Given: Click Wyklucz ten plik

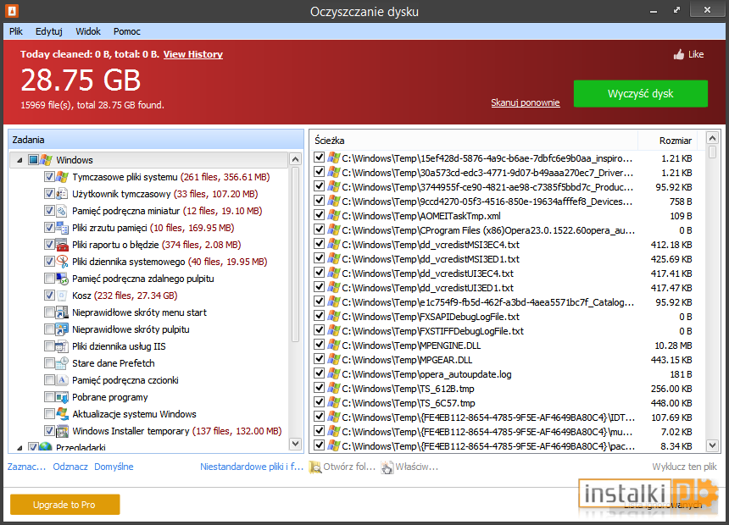Looking at the screenshot, I should [684, 467].
